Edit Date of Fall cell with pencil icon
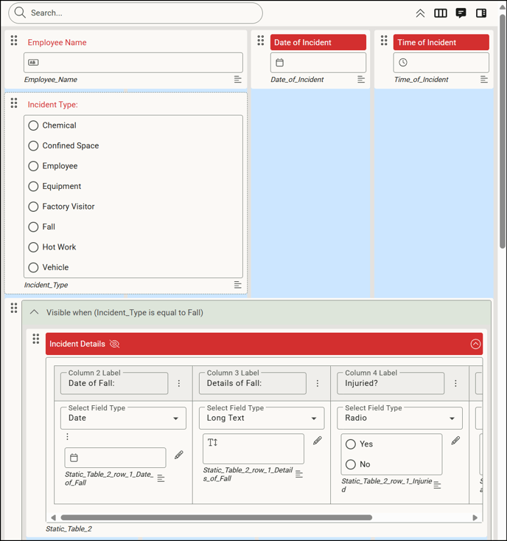The width and height of the screenshot is (507, 541). click(179, 455)
